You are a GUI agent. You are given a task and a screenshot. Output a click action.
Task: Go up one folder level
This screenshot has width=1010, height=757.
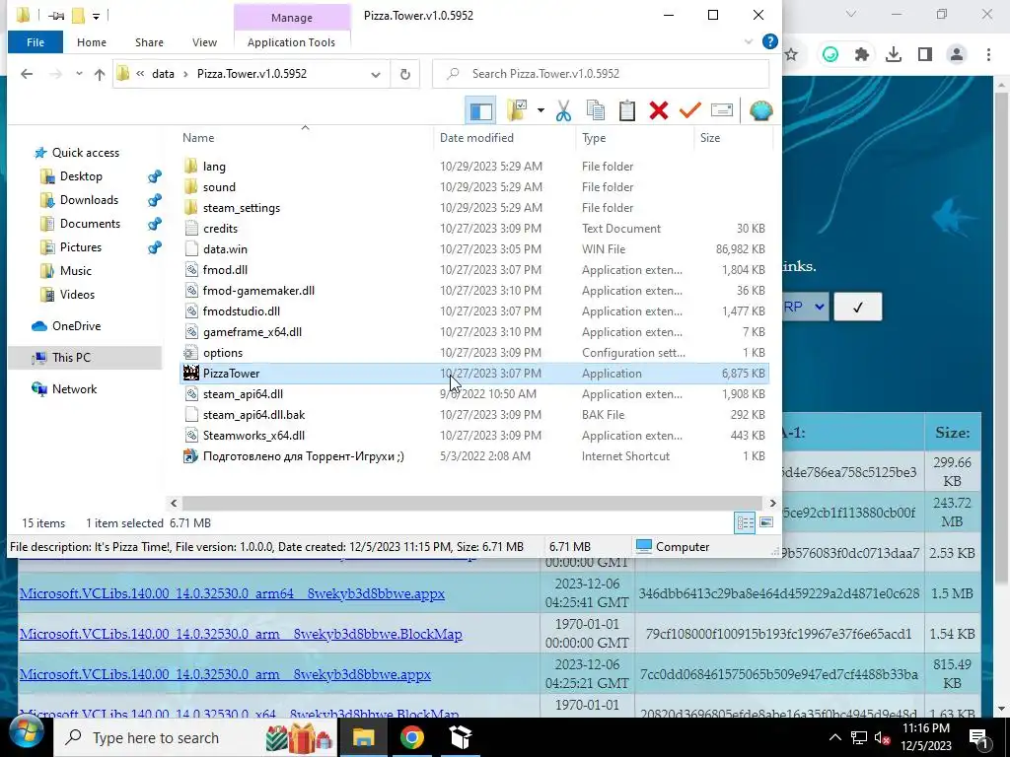click(100, 74)
